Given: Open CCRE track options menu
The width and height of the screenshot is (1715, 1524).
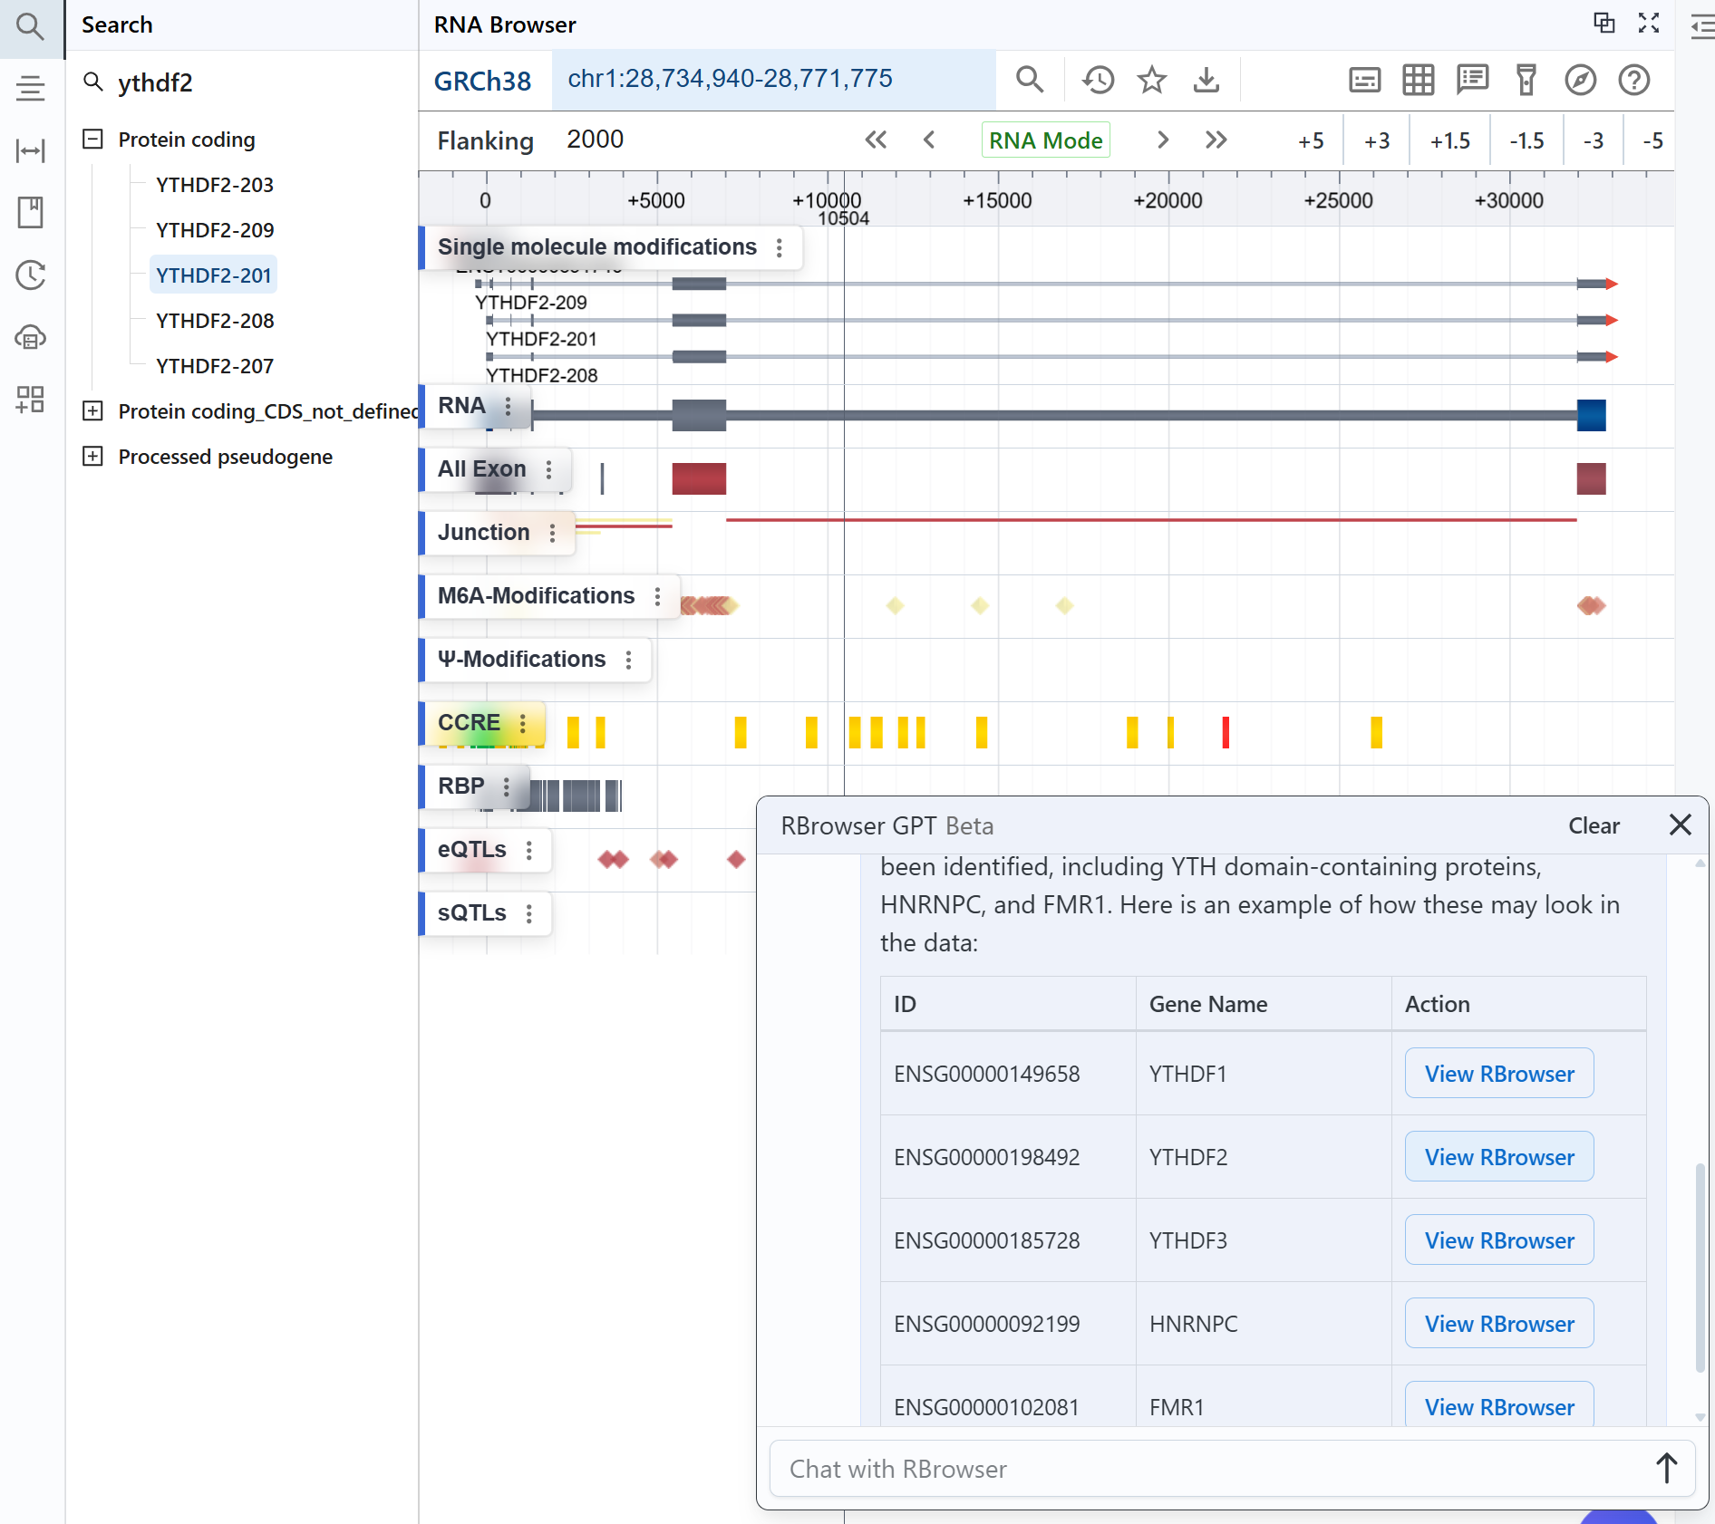Looking at the screenshot, I should (x=523, y=723).
